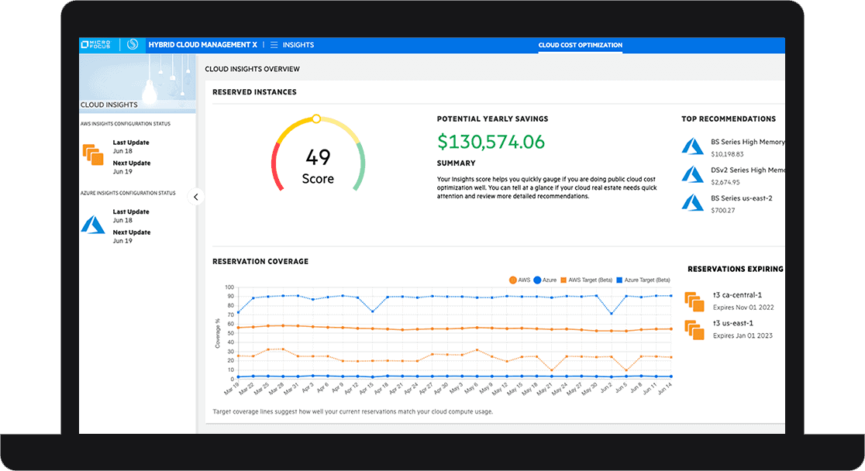This screenshot has width=865, height=471.
Task: Click the $10,198.83 savings value
Action: click(x=727, y=154)
